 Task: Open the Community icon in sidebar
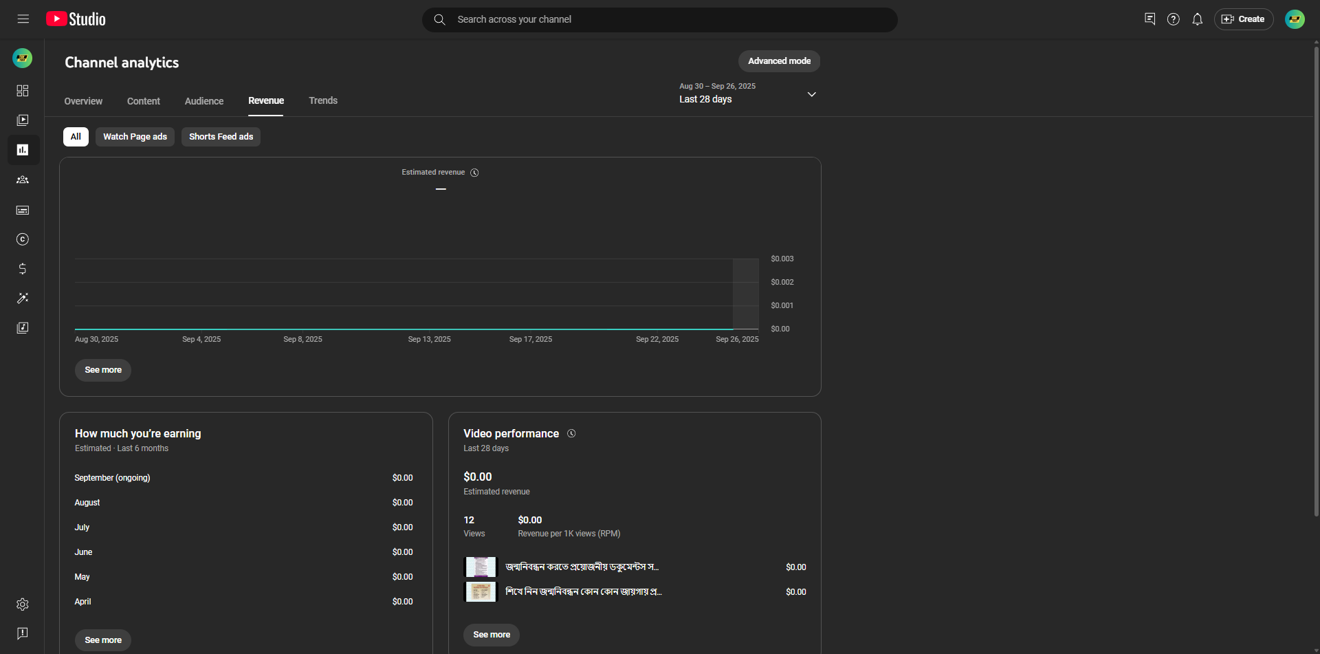[x=23, y=179]
